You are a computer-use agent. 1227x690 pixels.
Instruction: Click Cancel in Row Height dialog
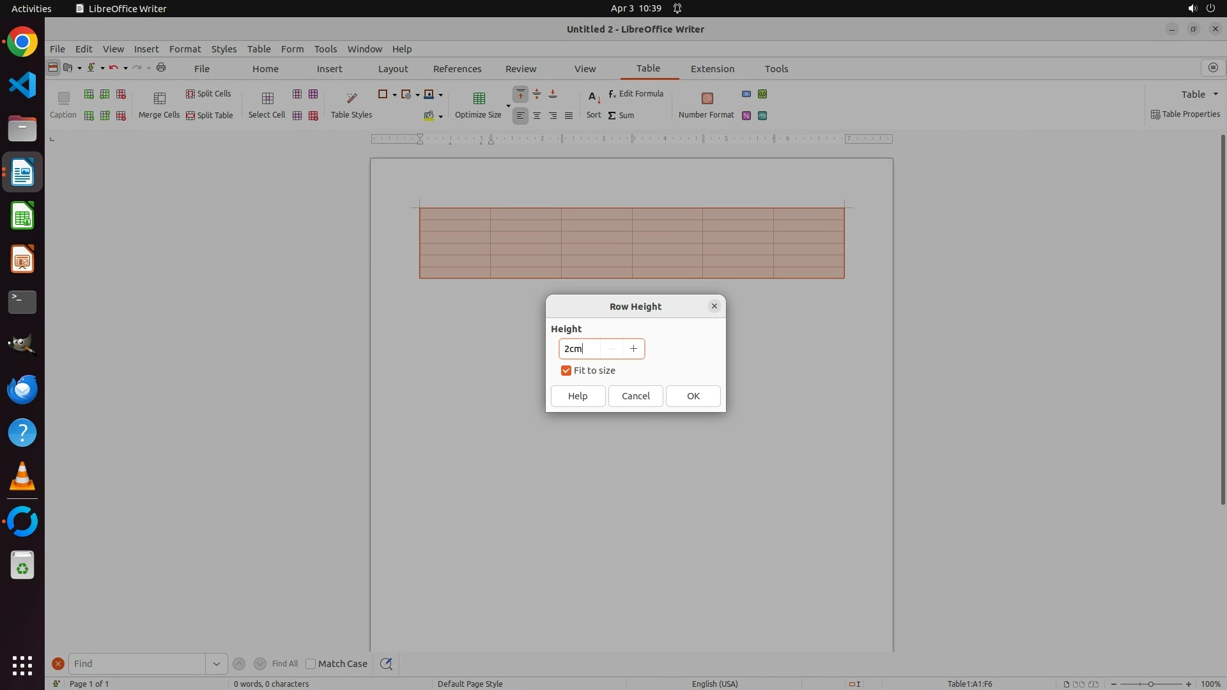point(635,396)
